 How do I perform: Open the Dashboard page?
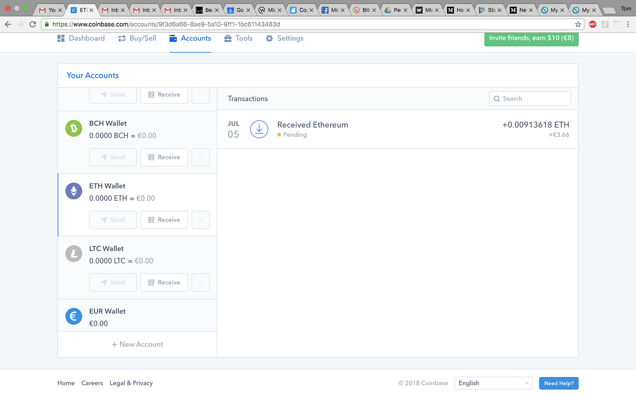[x=81, y=39]
